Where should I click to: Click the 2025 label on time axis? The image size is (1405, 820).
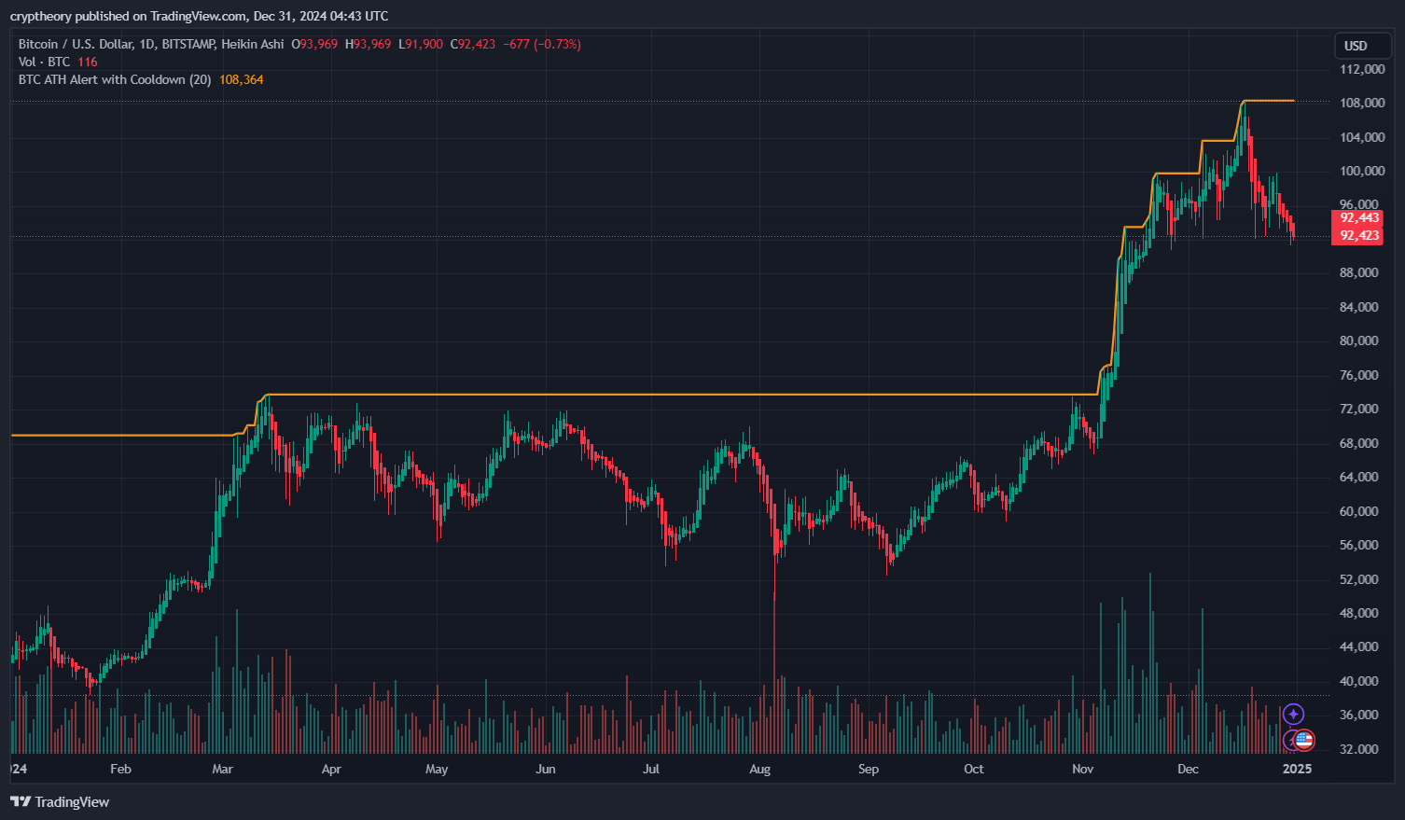[x=1297, y=769]
